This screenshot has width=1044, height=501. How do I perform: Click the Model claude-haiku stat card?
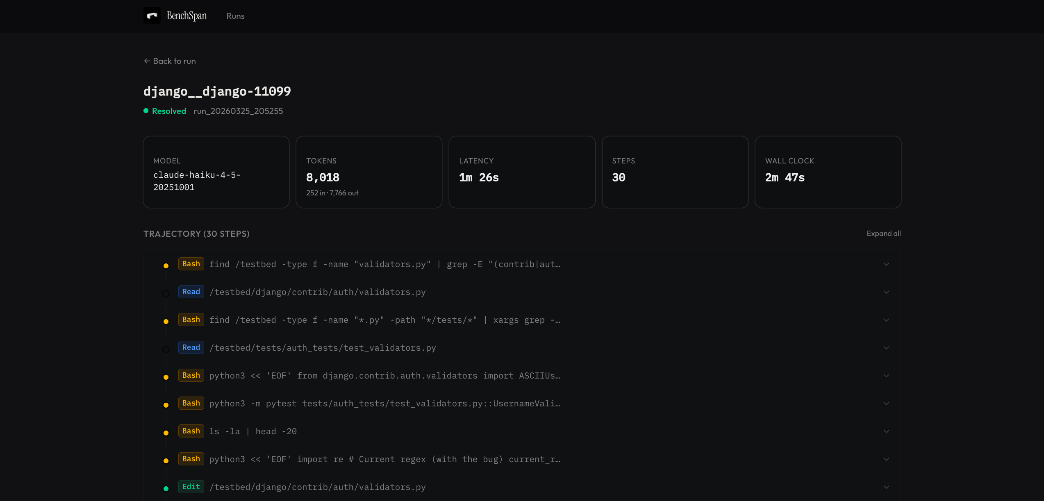pos(216,172)
